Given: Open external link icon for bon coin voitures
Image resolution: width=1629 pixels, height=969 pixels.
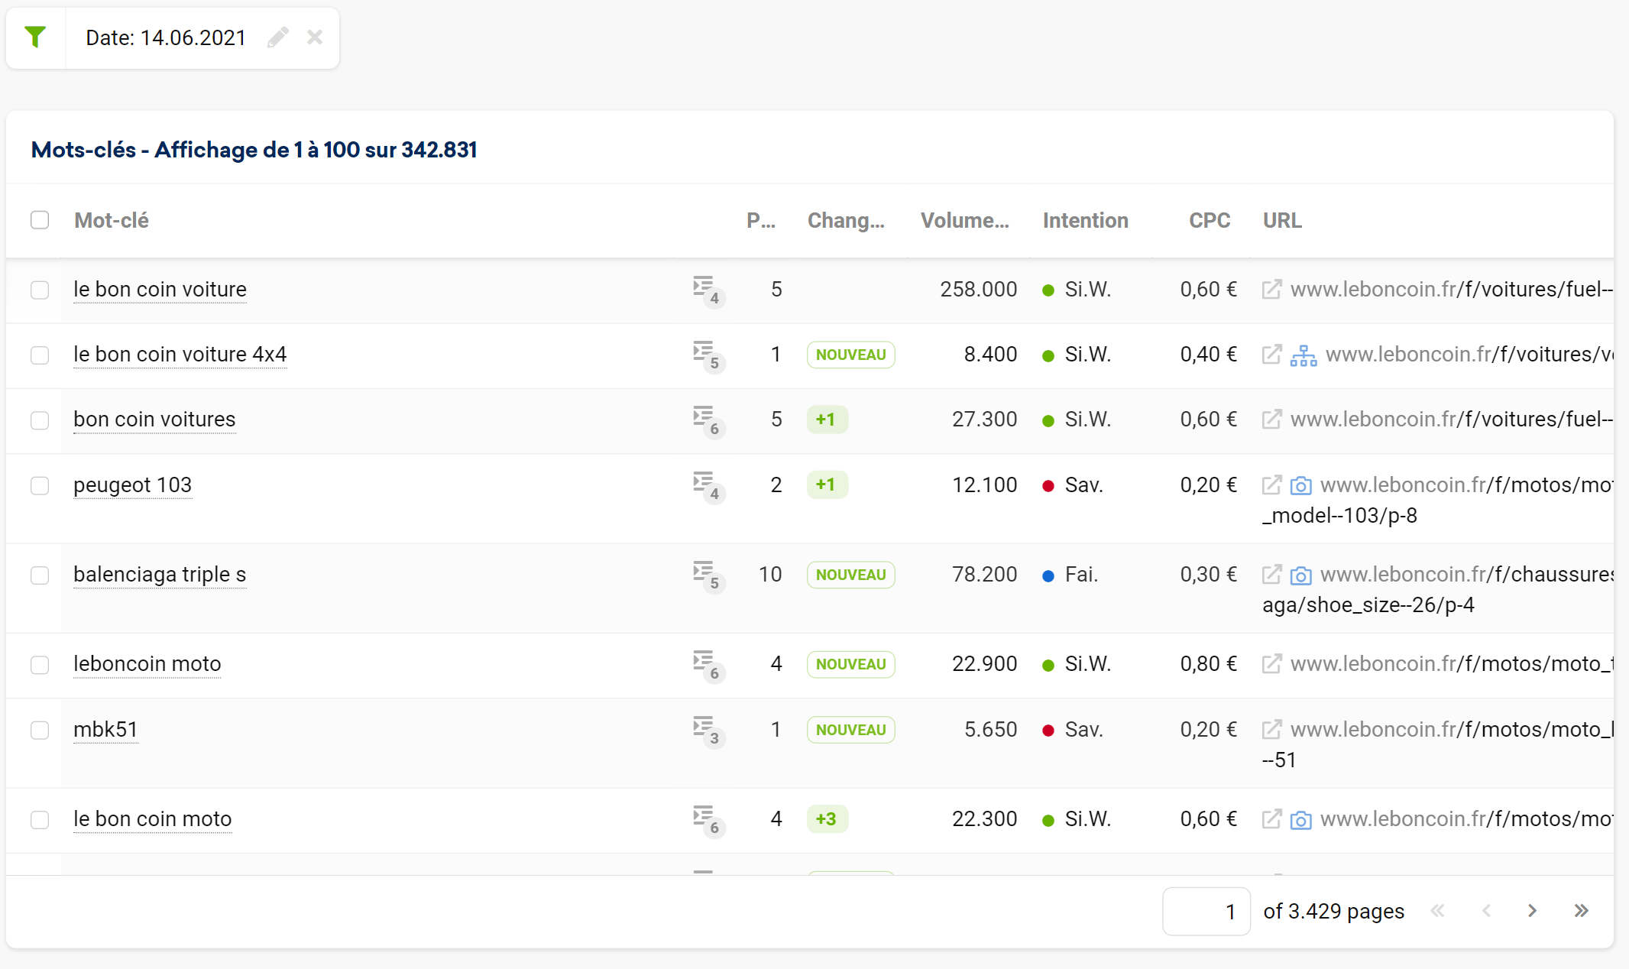Looking at the screenshot, I should tap(1271, 420).
